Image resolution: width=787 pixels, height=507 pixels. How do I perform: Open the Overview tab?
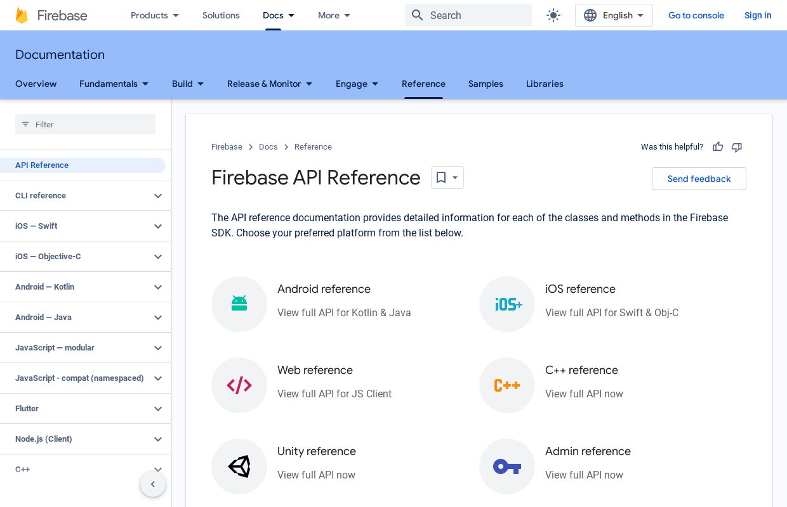[x=36, y=84]
